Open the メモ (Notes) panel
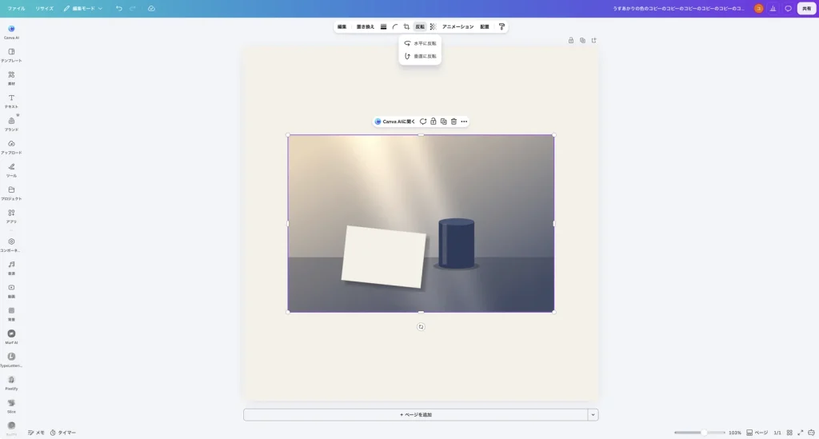Screen dimensions: 819x439 36,433
